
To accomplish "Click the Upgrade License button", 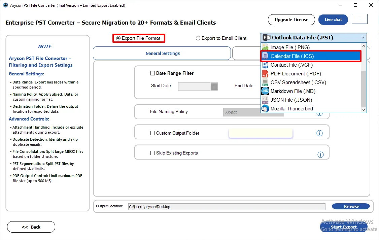I will click(x=291, y=20).
